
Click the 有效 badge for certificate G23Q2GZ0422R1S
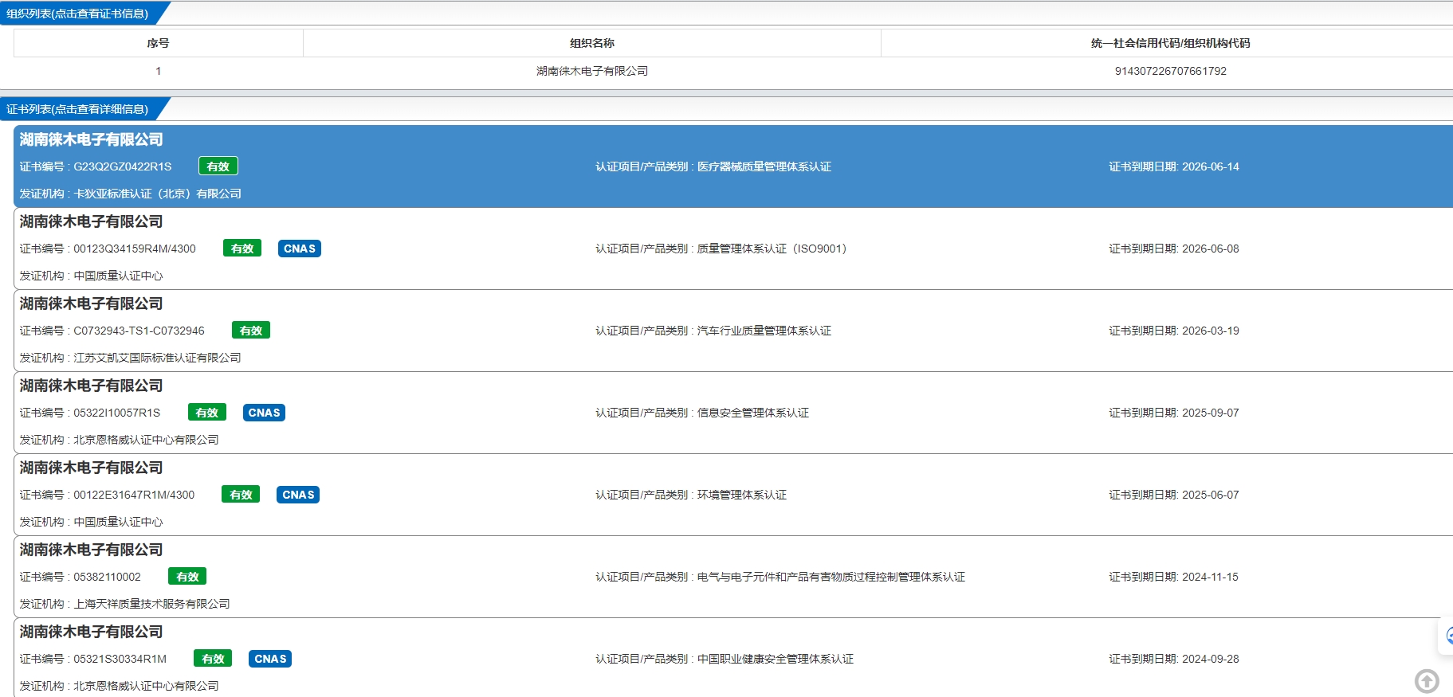[218, 166]
